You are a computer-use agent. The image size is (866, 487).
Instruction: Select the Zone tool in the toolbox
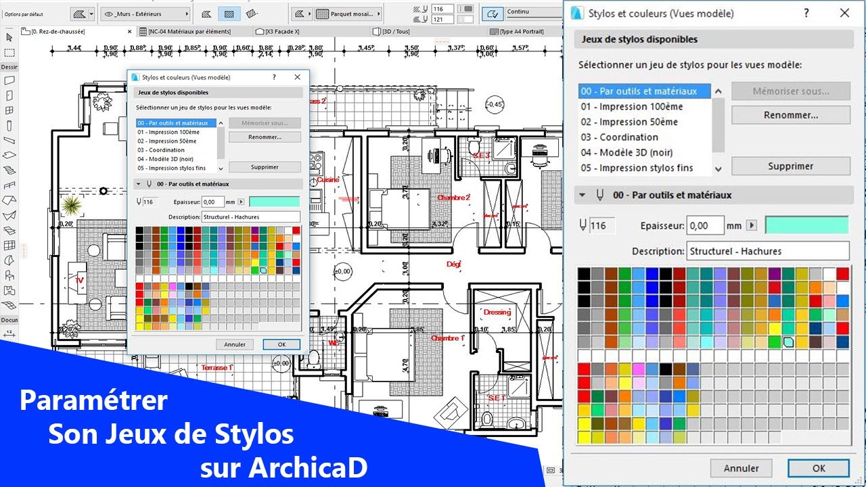(9, 290)
